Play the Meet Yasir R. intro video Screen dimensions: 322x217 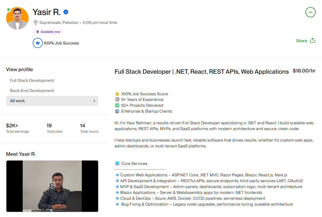(x=52, y=185)
